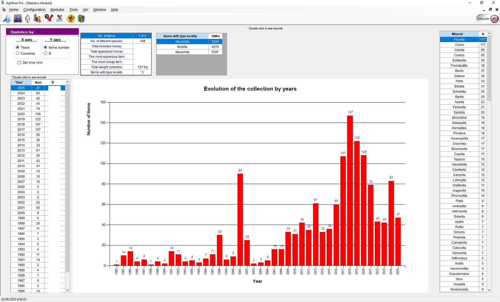Click the 'Year' column header
This screenshot has width=500, height=302.
(21, 82)
